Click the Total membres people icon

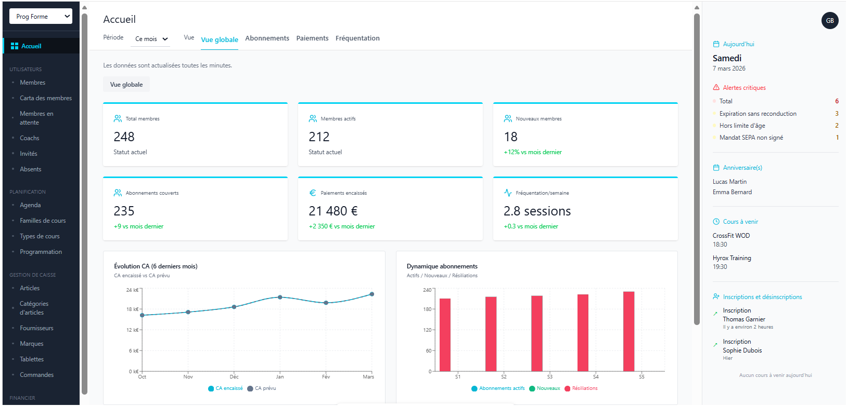click(118, 119)
